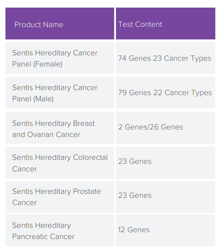
Task: Click the word Female in first row
Action: [48, 64]
